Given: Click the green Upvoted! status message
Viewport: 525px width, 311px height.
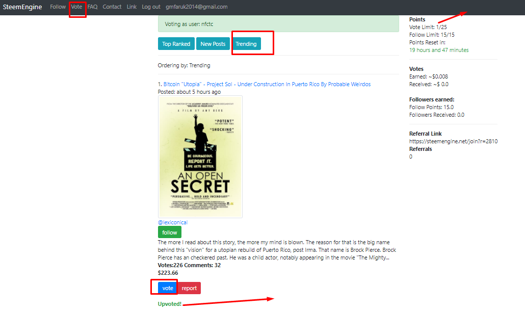Looking at the screenshot, I should [x=170, y=304].
